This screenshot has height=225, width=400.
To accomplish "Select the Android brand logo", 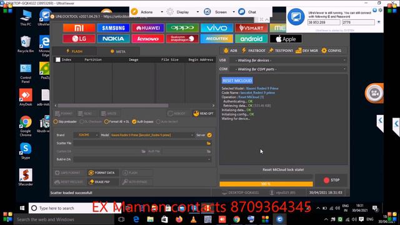I will point(251,39).
